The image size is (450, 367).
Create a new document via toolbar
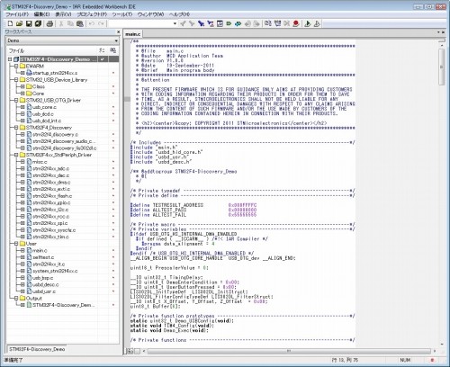tap(10, 23)
